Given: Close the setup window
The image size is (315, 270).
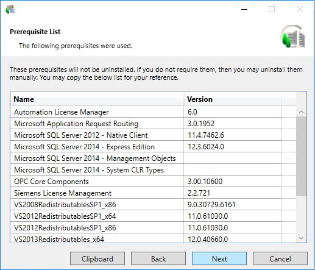Looking at the screenshot, I should pos(300,9).
